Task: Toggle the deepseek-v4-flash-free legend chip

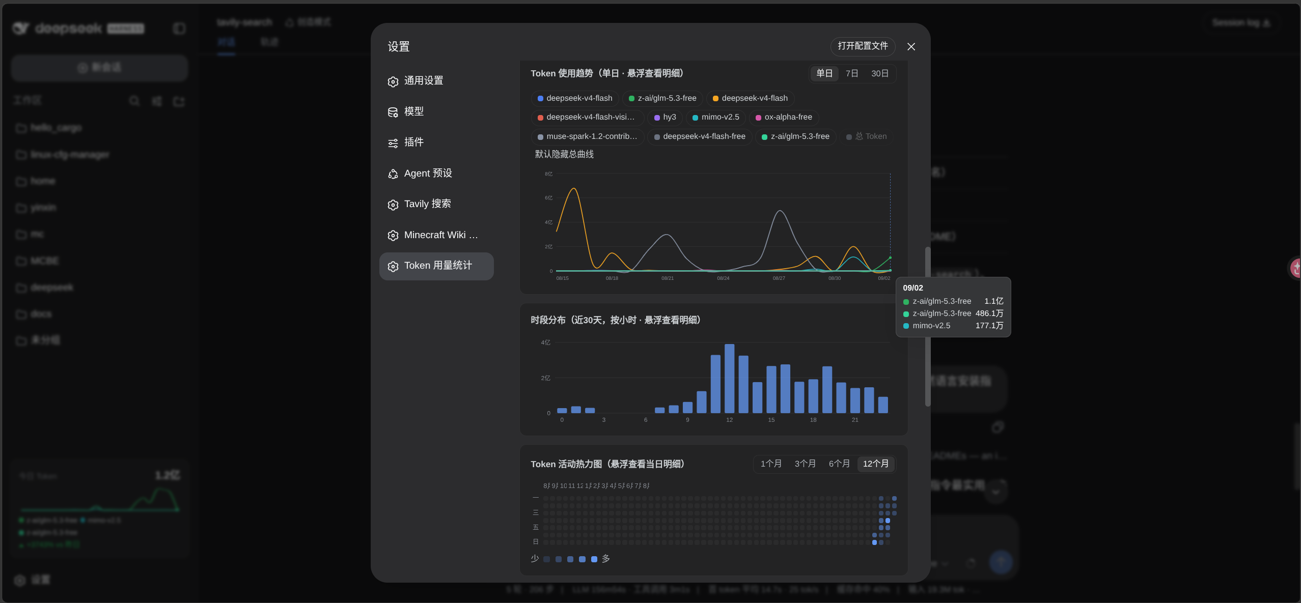Action: [700, 136]
